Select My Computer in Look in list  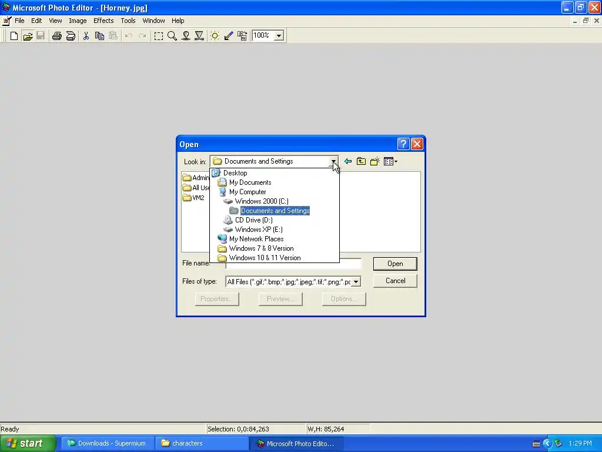(274, 192)
